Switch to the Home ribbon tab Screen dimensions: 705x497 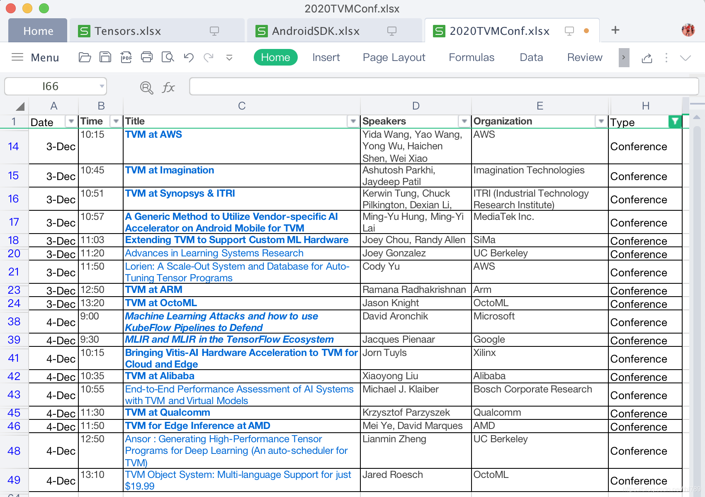tap(275, 57)
